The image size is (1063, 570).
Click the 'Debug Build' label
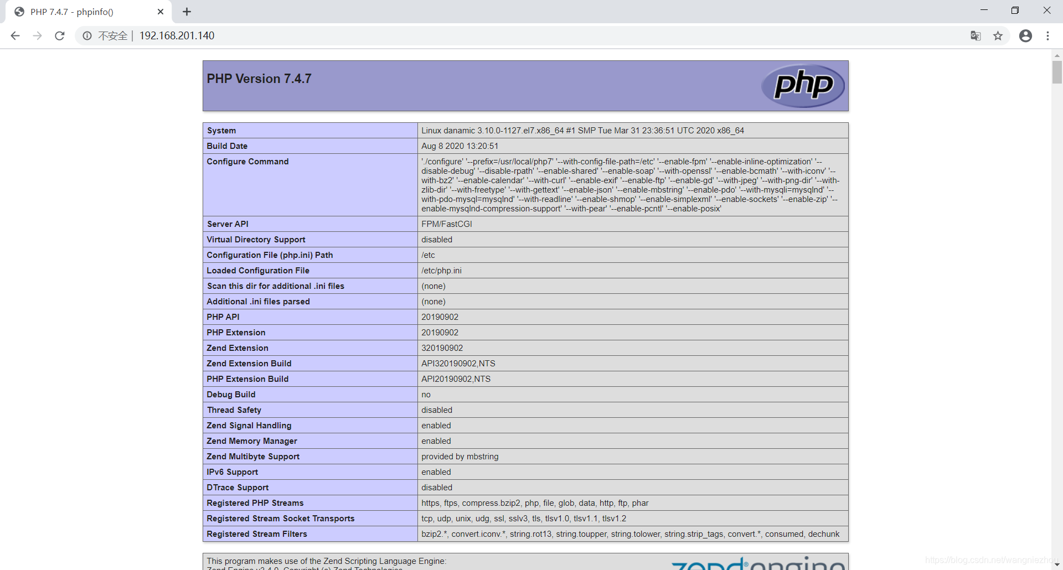pos(231,395)
